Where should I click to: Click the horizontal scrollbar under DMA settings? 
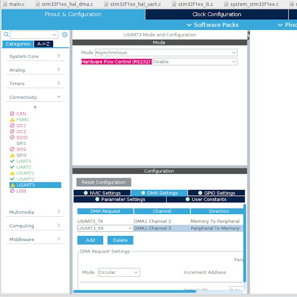click(135, 291)
